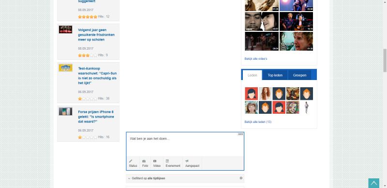Image resolution: width=387 pixels, height=188 pixels.
Task: Click 'Gefilterd op alle tijdlijnen' label
Action: click(149, 178)
